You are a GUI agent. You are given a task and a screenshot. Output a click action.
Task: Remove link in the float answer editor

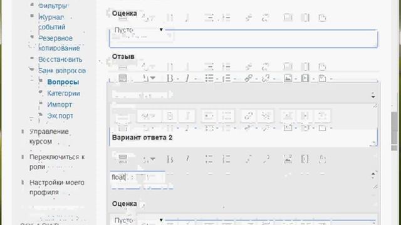pos(266,159)
